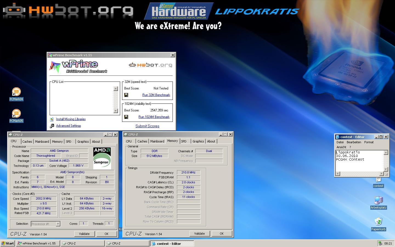Switch to wPrime Benchmark taskbar button
The width and height of the screenshot is (395, 247).
(38, 243)
